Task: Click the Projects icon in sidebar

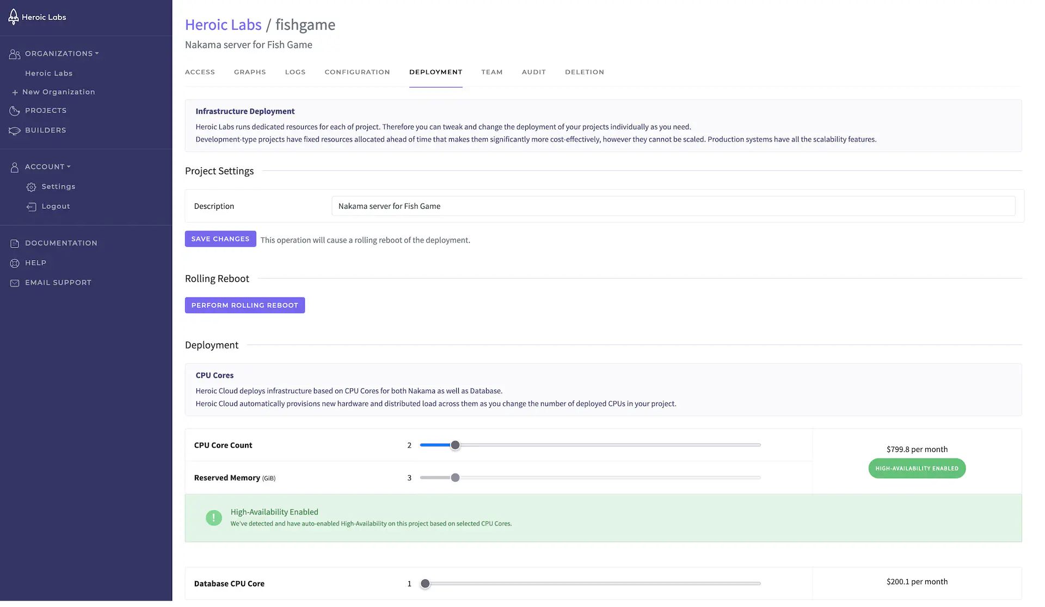Action: point(15,111)
